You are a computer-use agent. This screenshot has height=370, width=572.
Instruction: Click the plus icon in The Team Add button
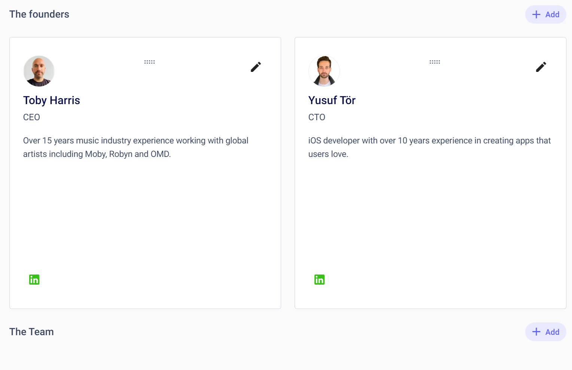(536, 332)
